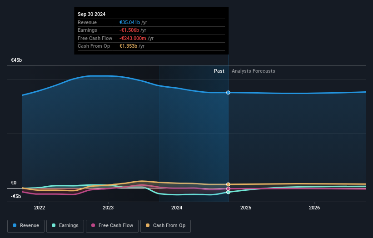Click the €0 y-axis label
Image resolution: width=373 pixels, height=238 pixels.
coord(14,183)
